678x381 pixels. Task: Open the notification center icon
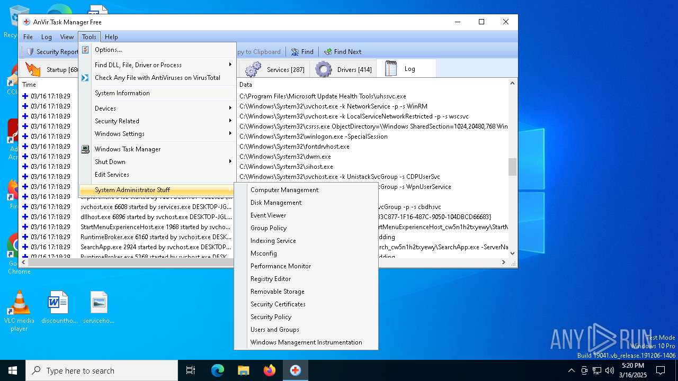pos(661,370)
